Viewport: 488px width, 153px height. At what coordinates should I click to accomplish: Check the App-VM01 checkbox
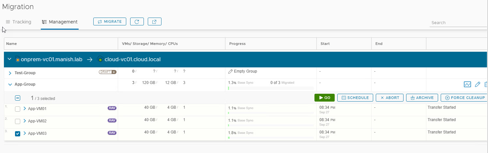(x=18, y=109)
